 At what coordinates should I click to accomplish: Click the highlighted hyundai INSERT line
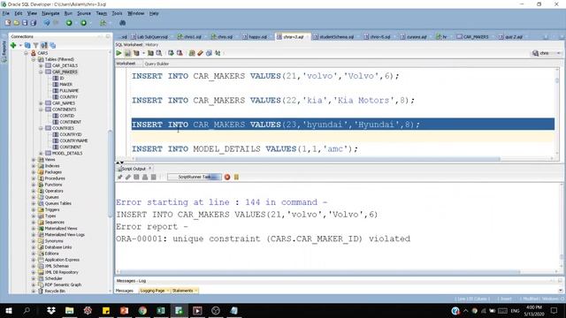click(343, 125)
